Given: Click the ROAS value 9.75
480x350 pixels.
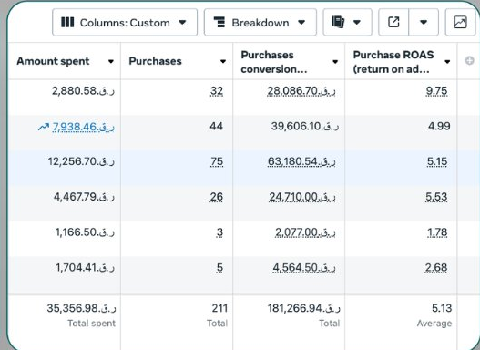Looking at the screenshot, I should click(x=437, y=91).
